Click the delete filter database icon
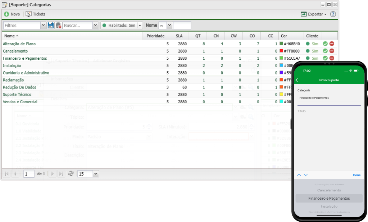The width and height of the screenshot is (368, 222). (x=58, y=26)
